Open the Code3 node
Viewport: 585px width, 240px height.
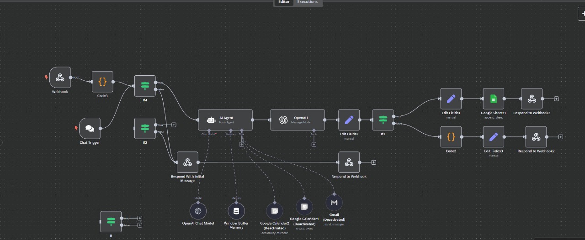102,82
